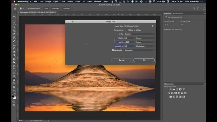
Task: Open the Adjustments panel menu
Action: tap(205, 84)
